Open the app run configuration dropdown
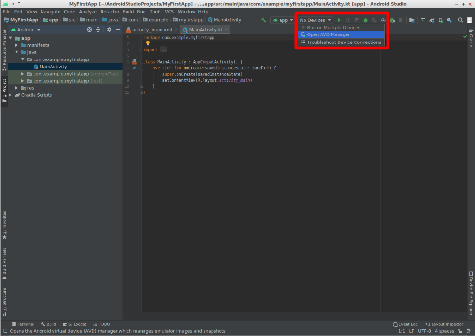The height and width of the screenshot is (336, 475). click(283, 20)
